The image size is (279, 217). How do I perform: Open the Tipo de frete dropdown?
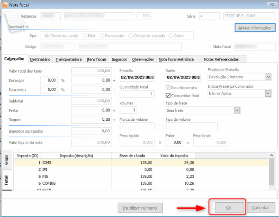click(x=237, y=110)
